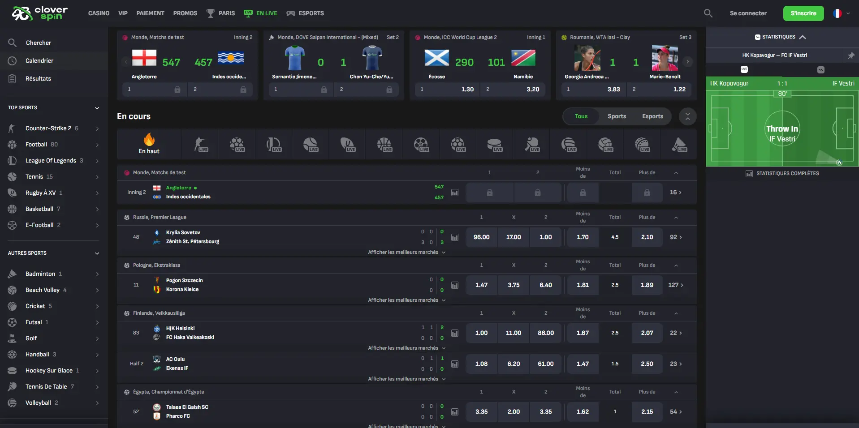Screen dimensions: 859x428
Task: Open the search magnifier in the top bar
Action: click(708, 13)
